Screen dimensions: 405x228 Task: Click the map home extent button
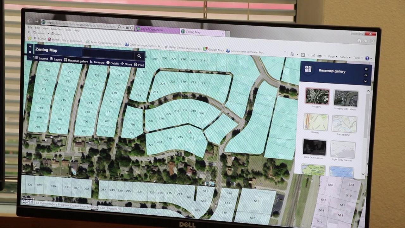30,52
